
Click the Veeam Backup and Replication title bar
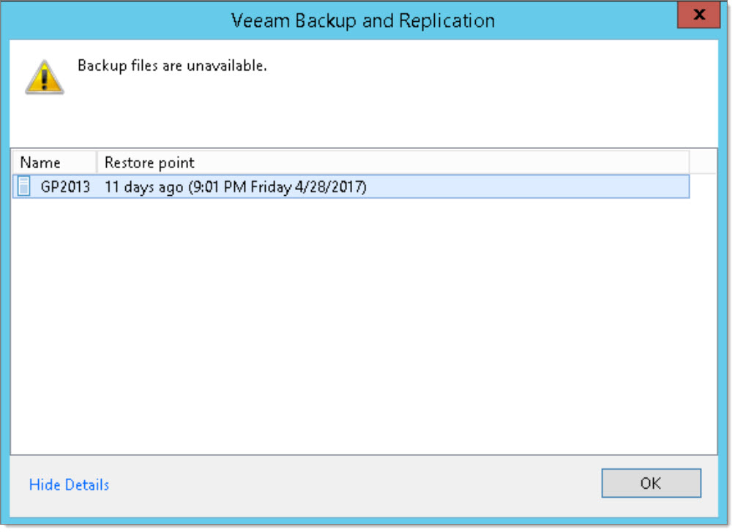click(362, 20)
